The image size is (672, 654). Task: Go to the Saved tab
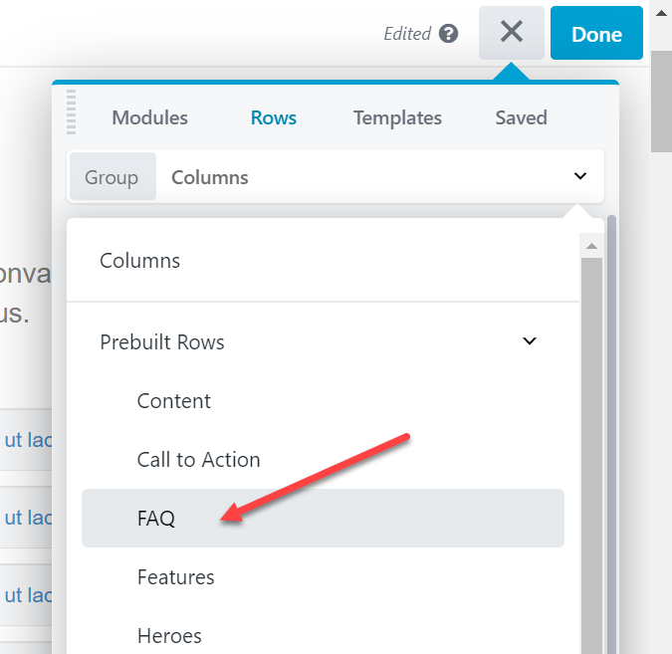[x=521, y=117]
